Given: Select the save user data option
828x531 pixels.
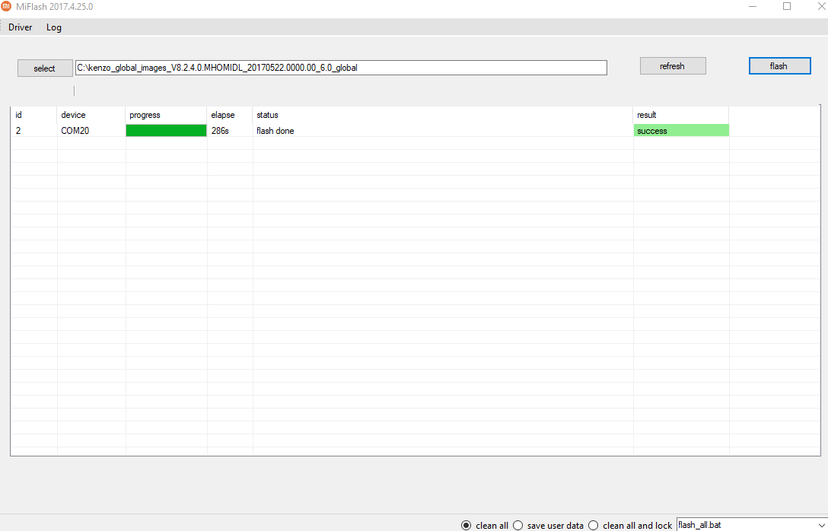Looking at the screenshot, I should coord(548,525).
